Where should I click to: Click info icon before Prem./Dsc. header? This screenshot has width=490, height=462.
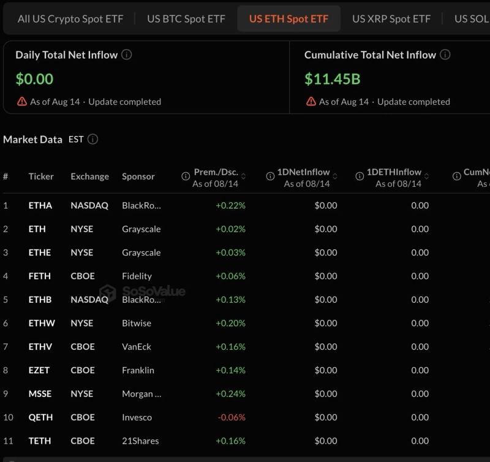tap(186, 176)
